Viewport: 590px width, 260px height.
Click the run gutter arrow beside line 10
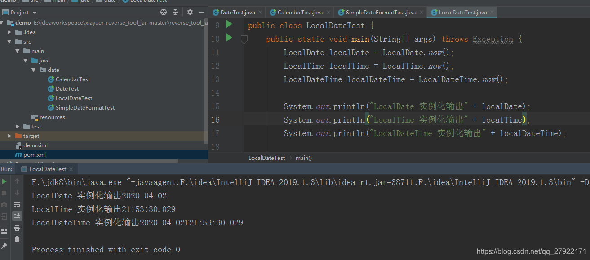point(229,38)
